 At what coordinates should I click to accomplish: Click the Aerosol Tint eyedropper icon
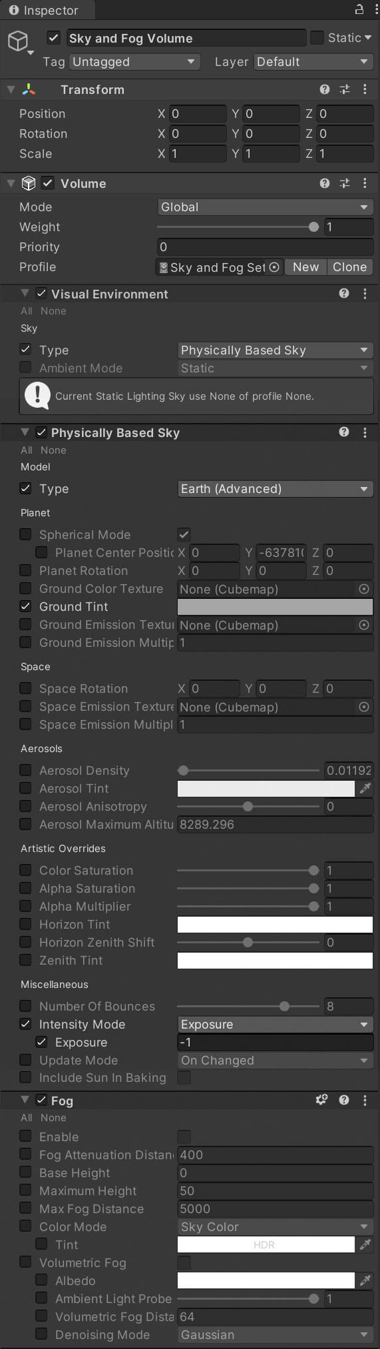click(365, 789)
